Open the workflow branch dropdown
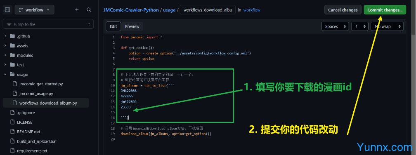 (35, 10)
